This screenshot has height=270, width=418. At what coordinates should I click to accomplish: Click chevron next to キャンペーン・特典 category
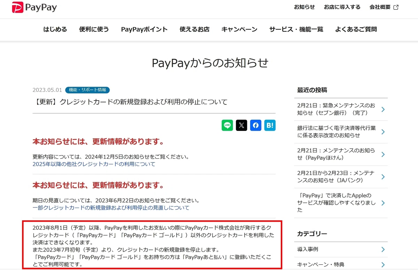[383, 264]
